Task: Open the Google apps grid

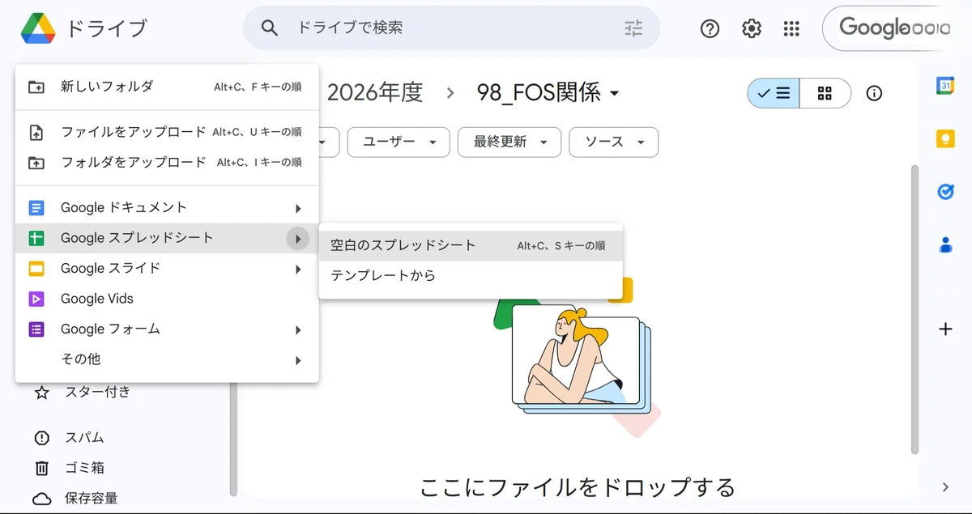Action: click(x=792, y=28)
